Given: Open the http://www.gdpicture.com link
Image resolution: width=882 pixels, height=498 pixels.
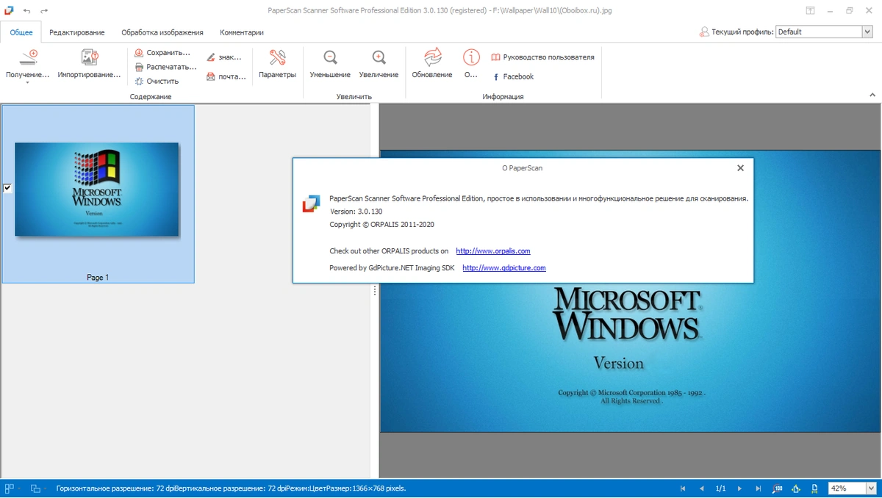Looking at the screenshot, I should [504, 268].
